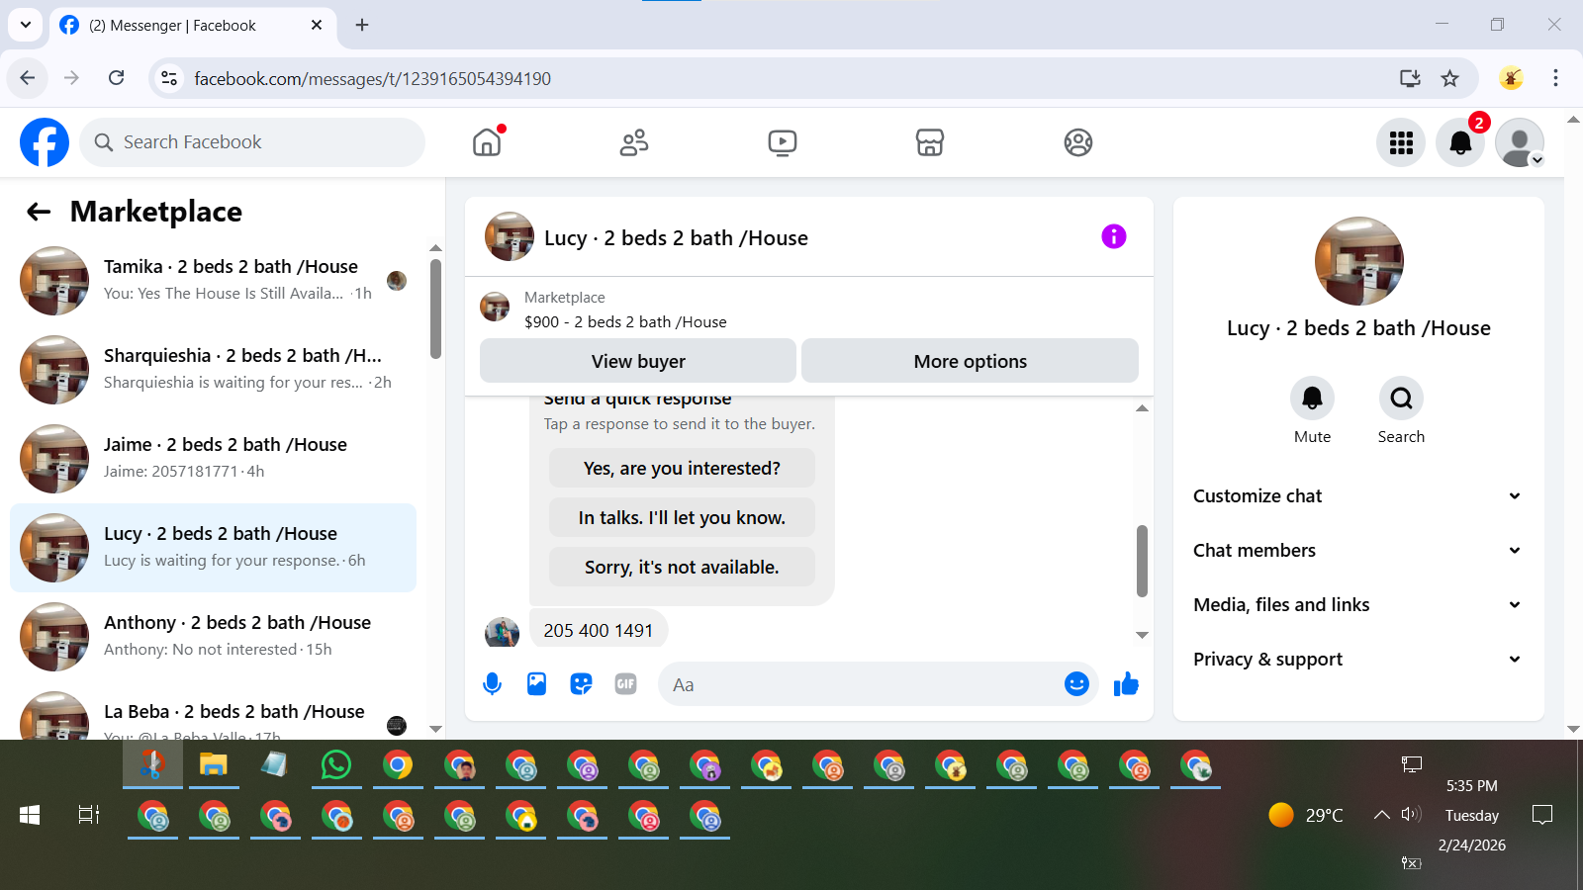Choose a sticker icon

coord(581,683)
